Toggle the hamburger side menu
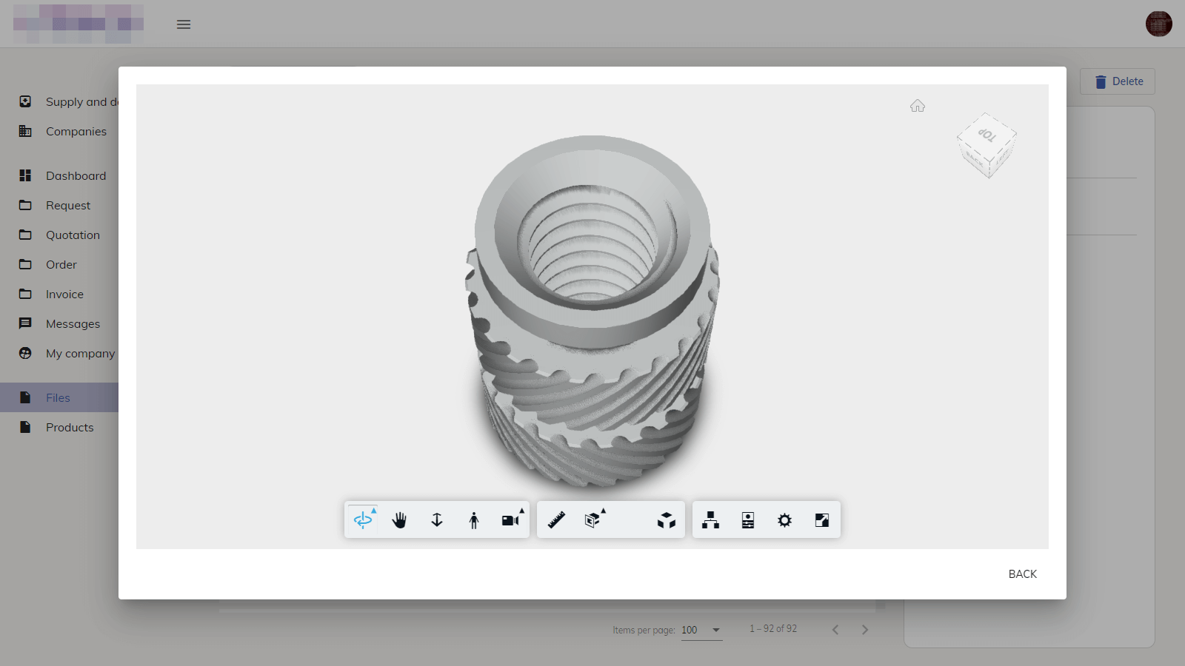This screenshot has height=666, width=1185. point(184,24)
